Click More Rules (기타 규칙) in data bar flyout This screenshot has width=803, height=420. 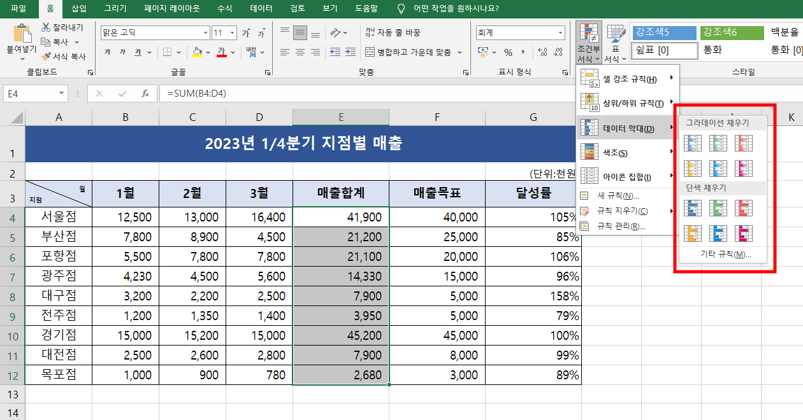pyautogui.click(x=726, y=255)
